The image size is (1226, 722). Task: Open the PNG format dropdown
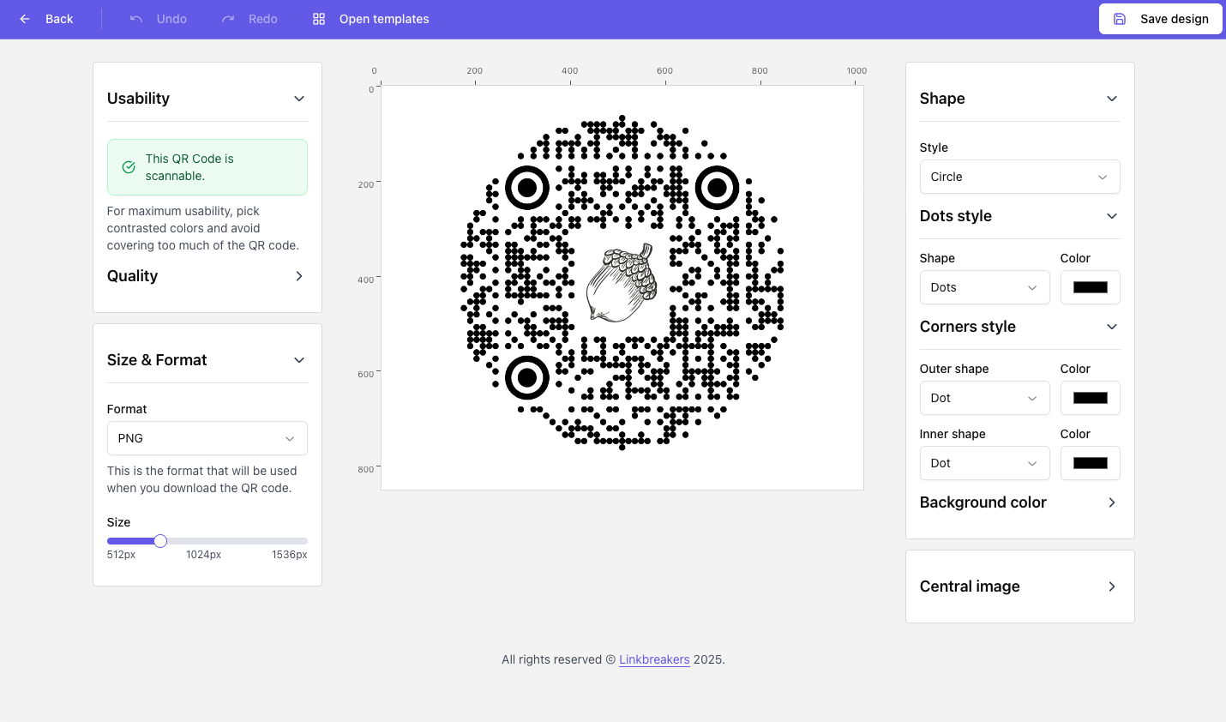pos(207,438)
